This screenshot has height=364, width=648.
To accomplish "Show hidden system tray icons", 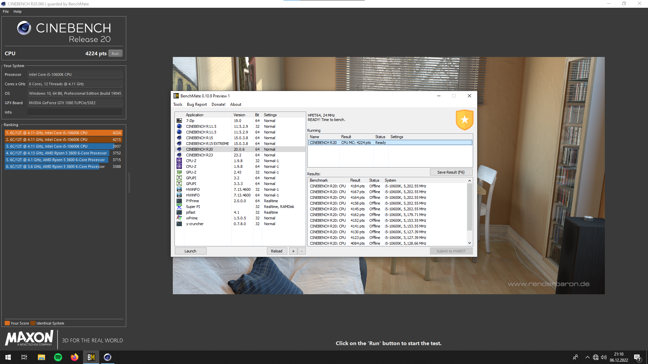I will click(x=588, y=357).
